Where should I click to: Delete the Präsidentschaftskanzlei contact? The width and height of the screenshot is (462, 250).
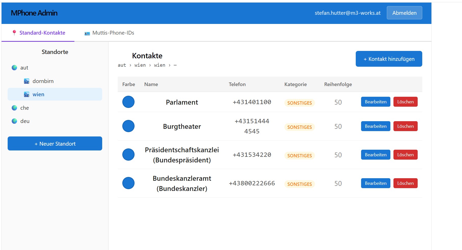(x=405, y=155)
